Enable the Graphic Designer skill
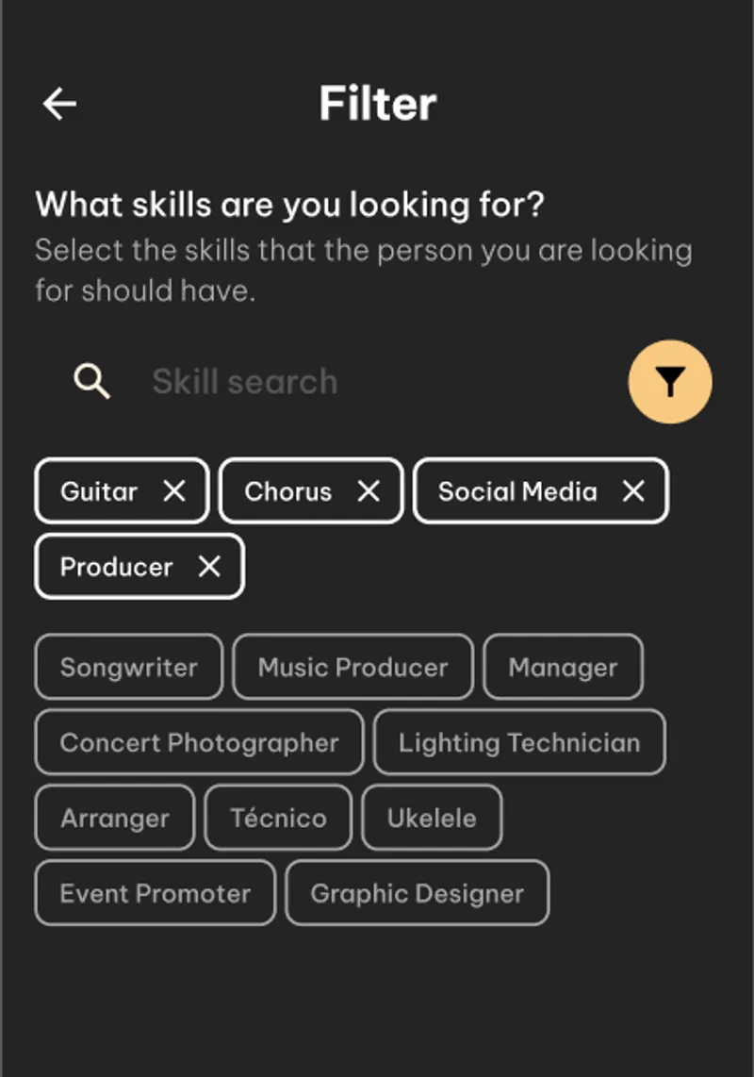The image size is (754, 1077). pos(417,894)
